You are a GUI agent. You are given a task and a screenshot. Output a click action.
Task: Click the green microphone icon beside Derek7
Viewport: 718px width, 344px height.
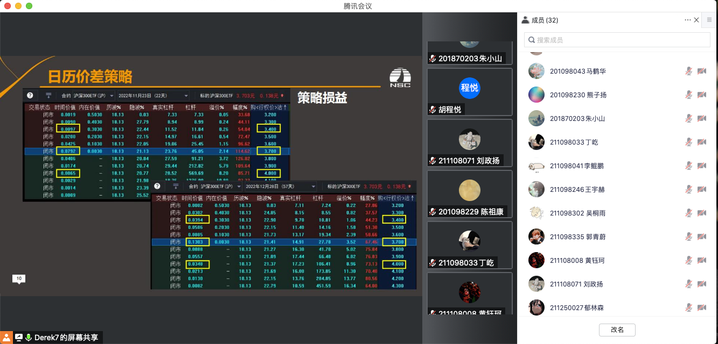tap(29, 338)
